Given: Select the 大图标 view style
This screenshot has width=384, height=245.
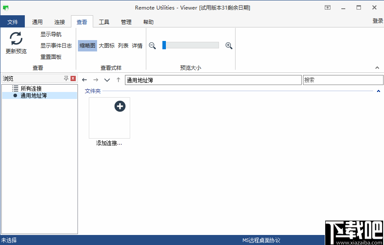Looking at the screenshot, I should [x=107, y=46].
